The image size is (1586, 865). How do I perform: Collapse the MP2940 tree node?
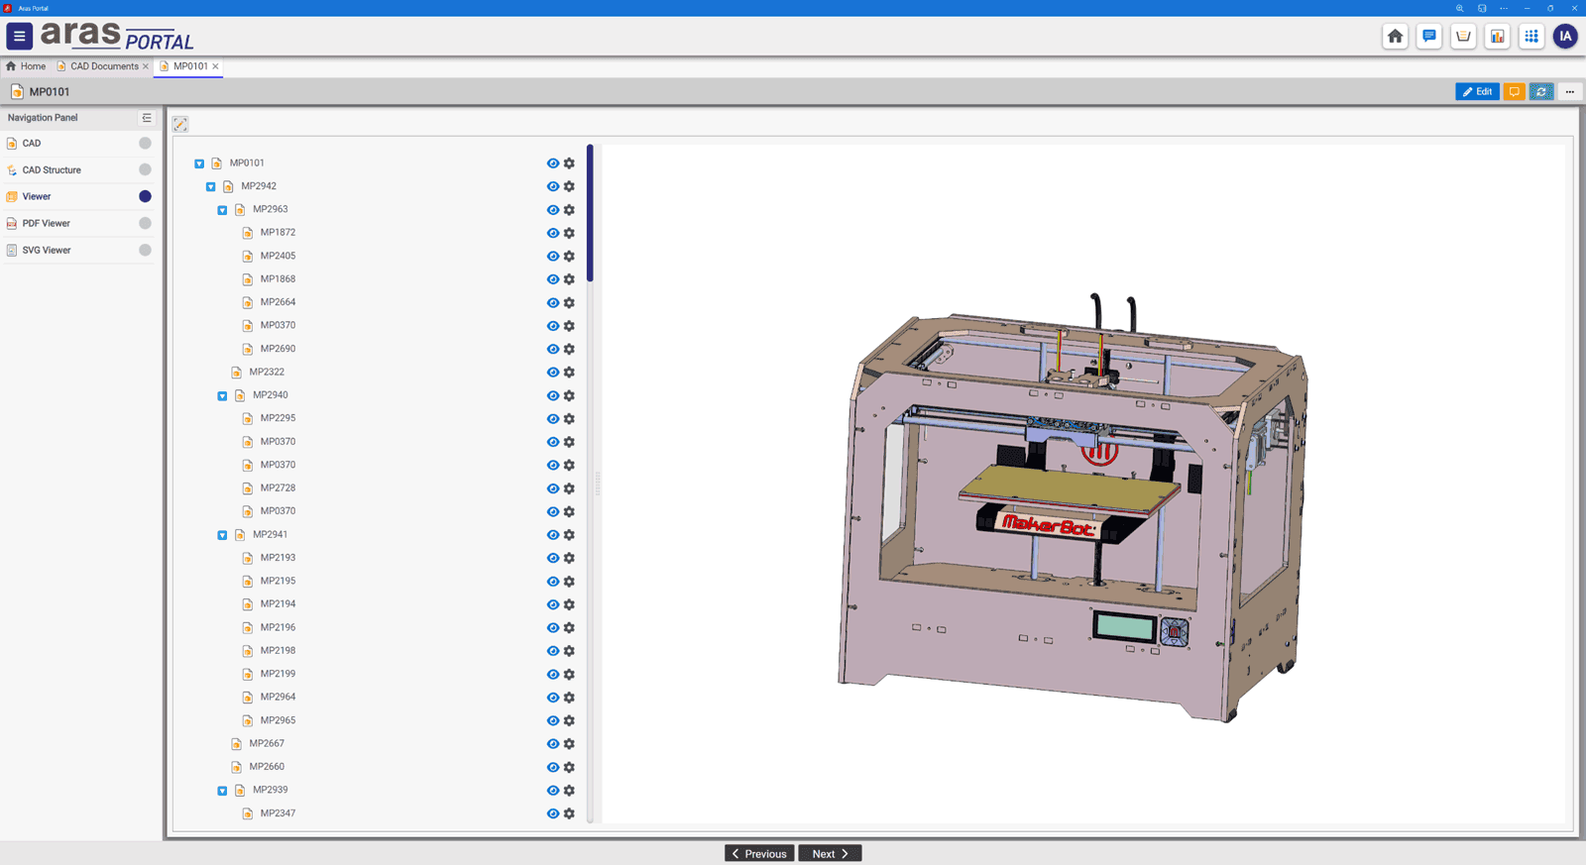tap(222, 395)
